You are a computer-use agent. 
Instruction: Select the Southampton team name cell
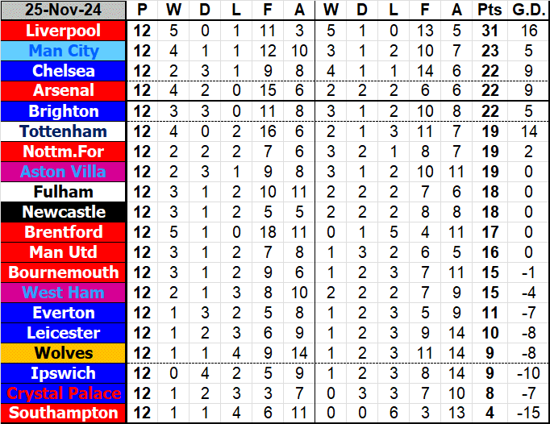click(x=64, y=414)
